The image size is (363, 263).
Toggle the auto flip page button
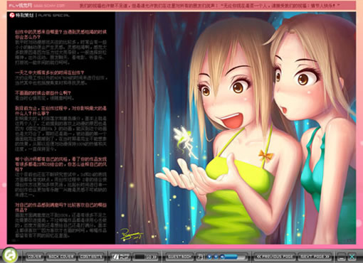120,257
